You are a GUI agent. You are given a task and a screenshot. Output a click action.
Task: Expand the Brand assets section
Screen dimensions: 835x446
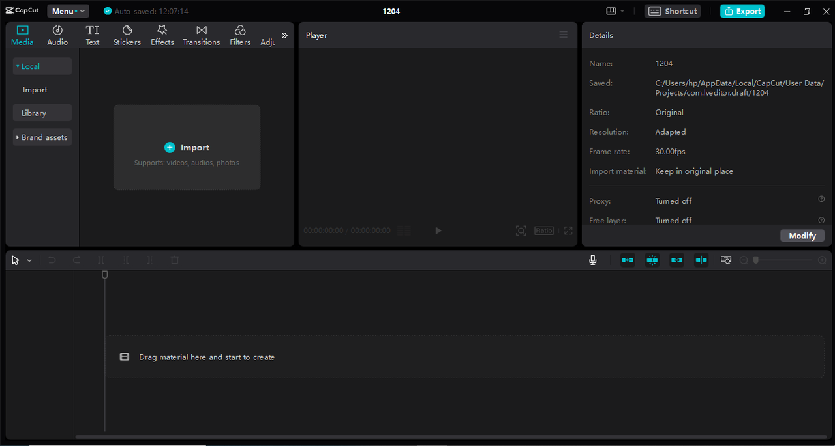tap(42, 137)
